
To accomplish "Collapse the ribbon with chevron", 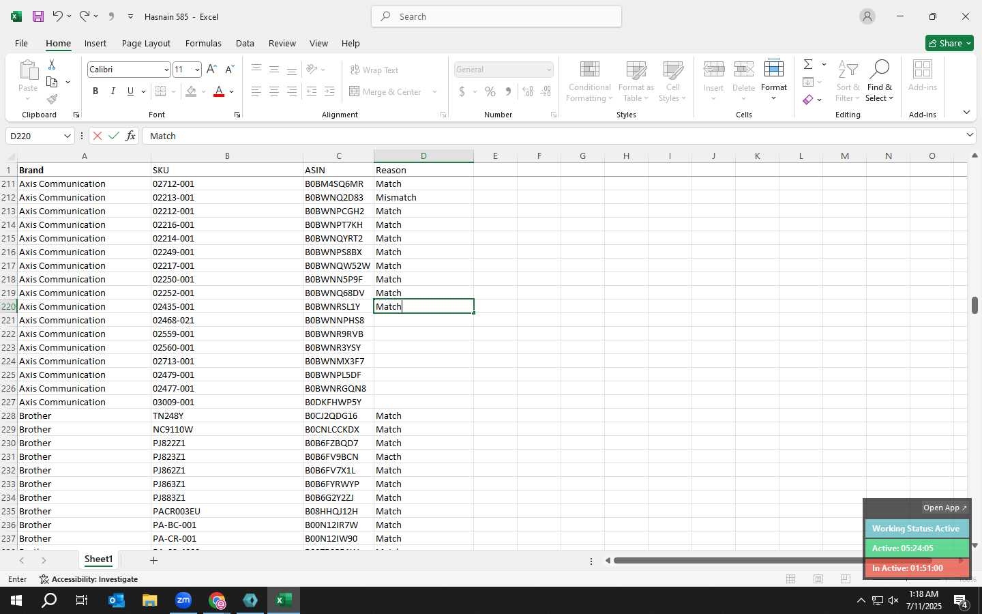I will (967, 112).
